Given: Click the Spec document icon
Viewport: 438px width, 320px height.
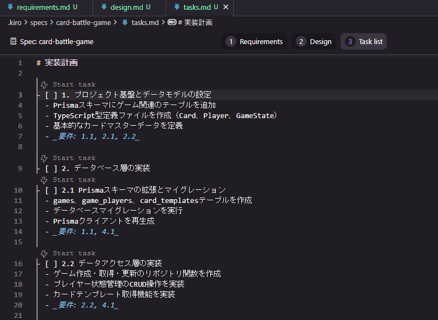Looking at the screenshot, I should 13,41.
